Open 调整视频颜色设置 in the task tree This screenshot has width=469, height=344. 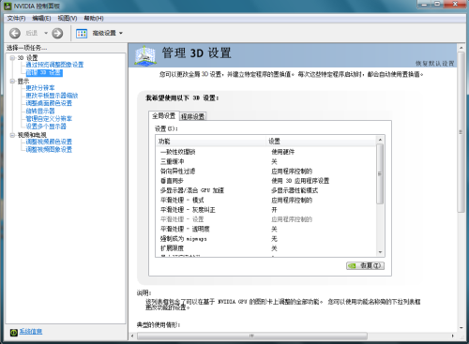click(x=49, y=142)
